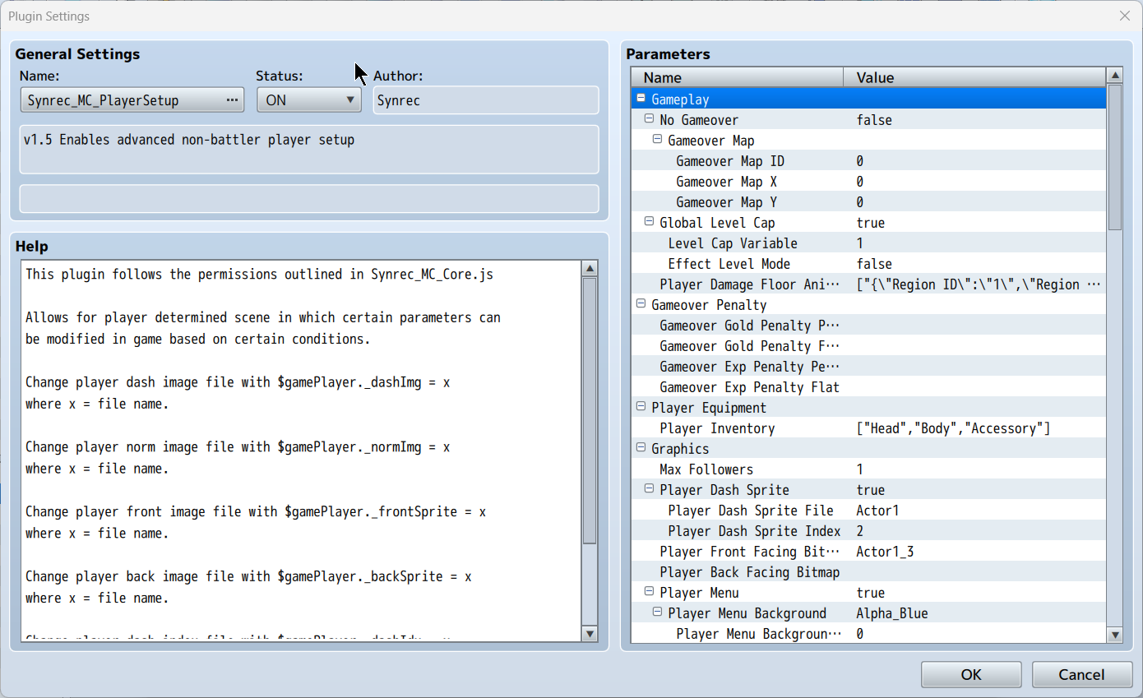Collapse the Player Menu Background node

(x=657, y=612)
